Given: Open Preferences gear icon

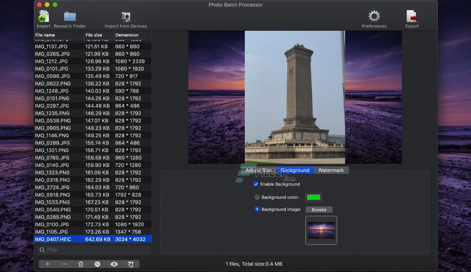Looking at the screenshot, I should [374, 16].
